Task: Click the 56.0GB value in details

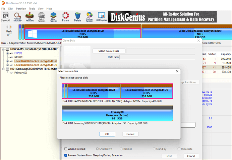Action: point(208,95)
